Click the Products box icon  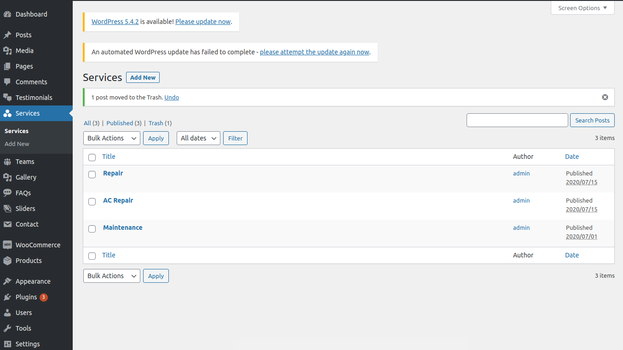coord(7,261)
